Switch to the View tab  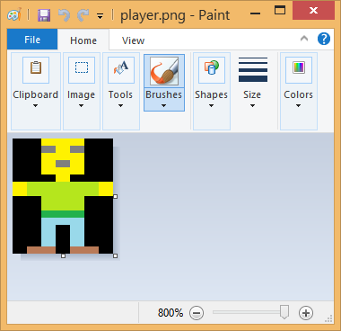(x=133, y=40)
